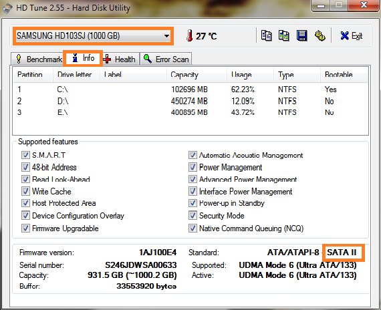Select the Info tab
This screenshot has height=310, width=381.
point(83,58)
